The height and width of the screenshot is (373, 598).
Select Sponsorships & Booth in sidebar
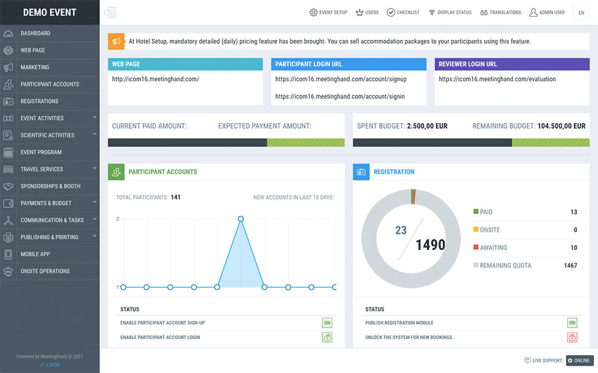click(x=49, y=186)
